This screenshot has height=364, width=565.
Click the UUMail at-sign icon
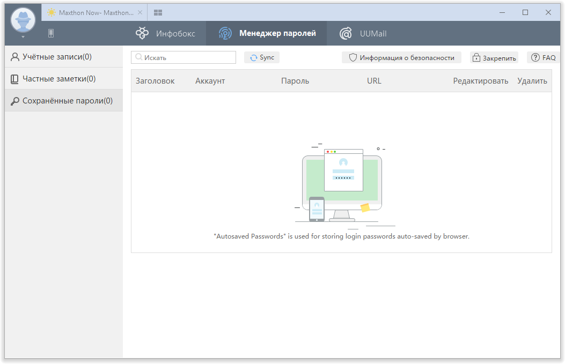pyautogui.click(x=346, y=33)
